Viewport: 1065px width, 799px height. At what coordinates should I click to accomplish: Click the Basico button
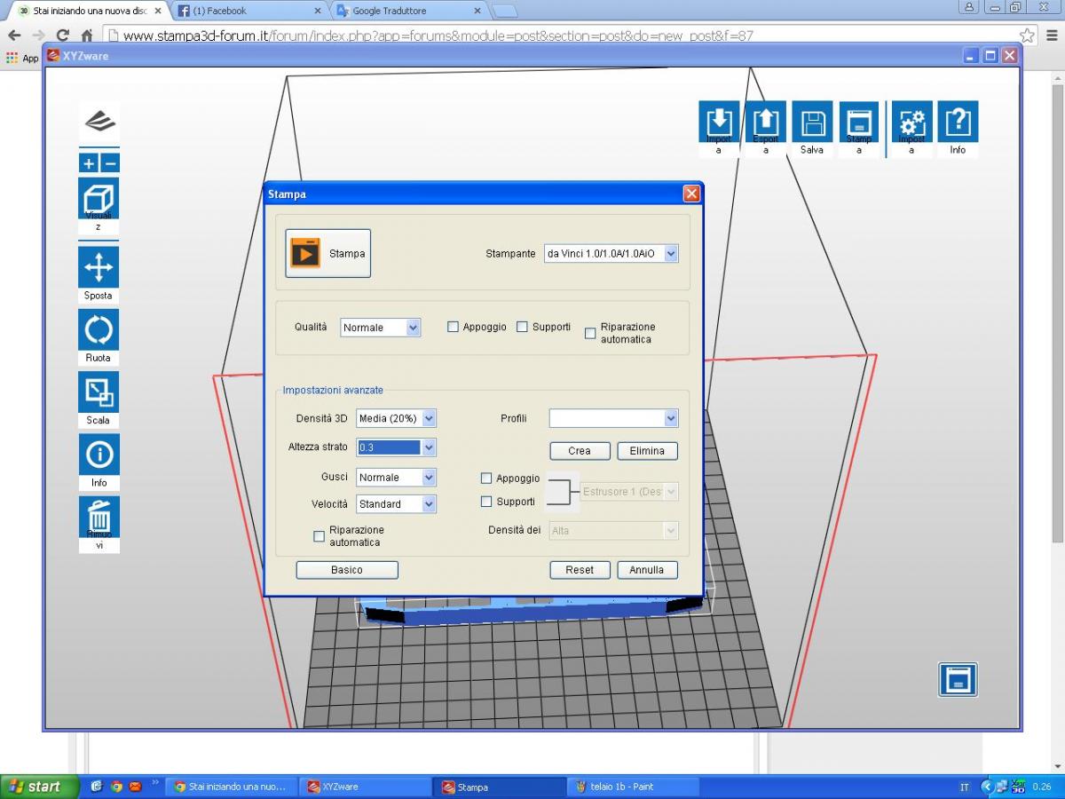pyautogui.click(x=347, y=570)
